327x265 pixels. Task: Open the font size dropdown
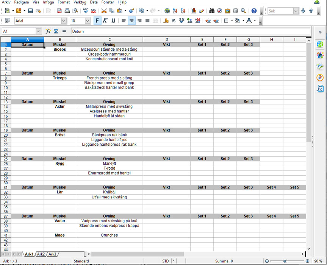[x=88, y=20]
